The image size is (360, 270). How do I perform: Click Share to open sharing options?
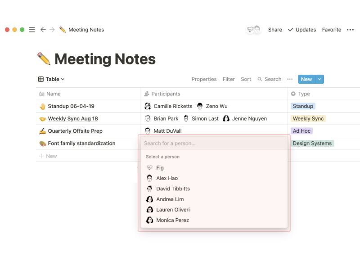[274, 30]
